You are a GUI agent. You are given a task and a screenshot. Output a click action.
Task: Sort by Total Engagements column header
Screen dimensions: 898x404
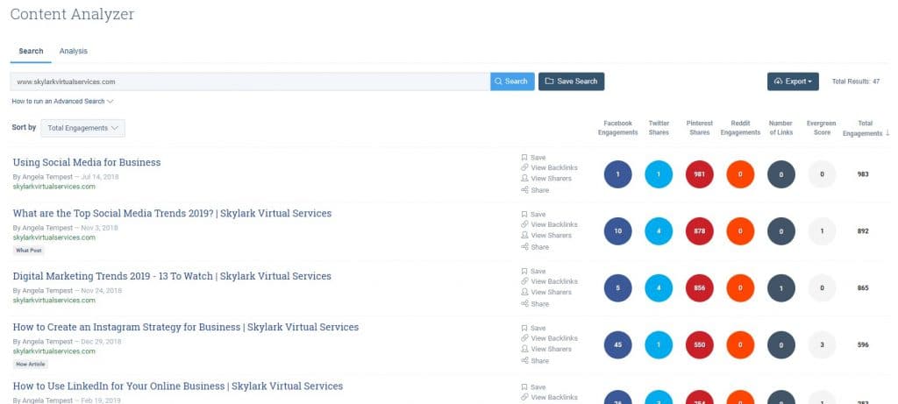[x=866, y=128]
